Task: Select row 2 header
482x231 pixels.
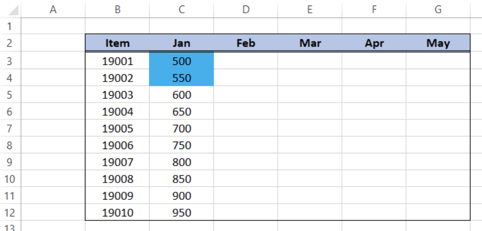Action: pos(9,43)
